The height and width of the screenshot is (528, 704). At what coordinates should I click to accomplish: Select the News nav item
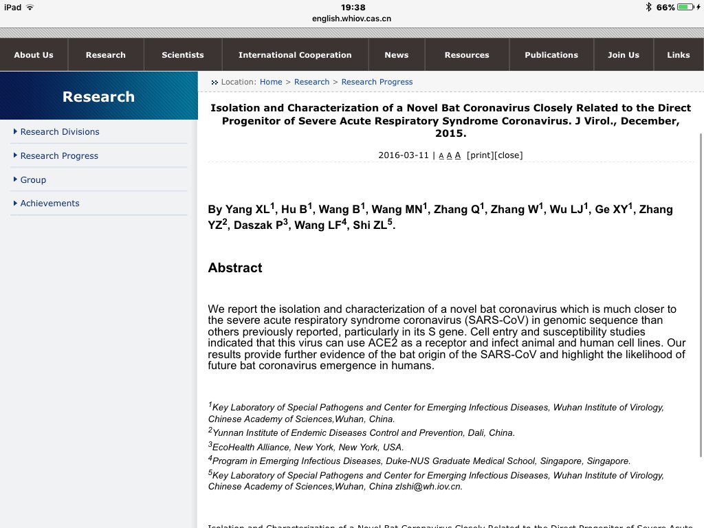pyautogui.click(x=397, y=55)
